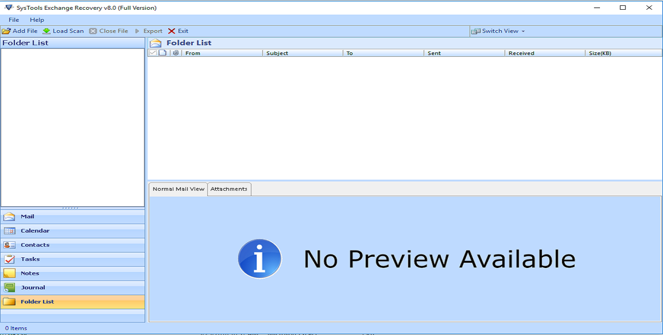Viewport: 663px width, 335px height.
Task: Click the SysTools logo in the title bar
Action: click(x=9, y=7)
